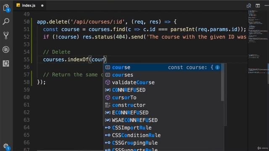Show details via the blue info icon
269x151 pixels.
coord(217,67)
